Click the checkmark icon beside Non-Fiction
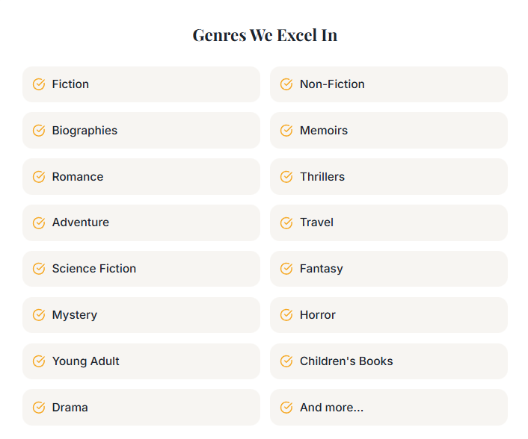Image resolution: width=528 pixels, height=439 pixels. point(286,84)
